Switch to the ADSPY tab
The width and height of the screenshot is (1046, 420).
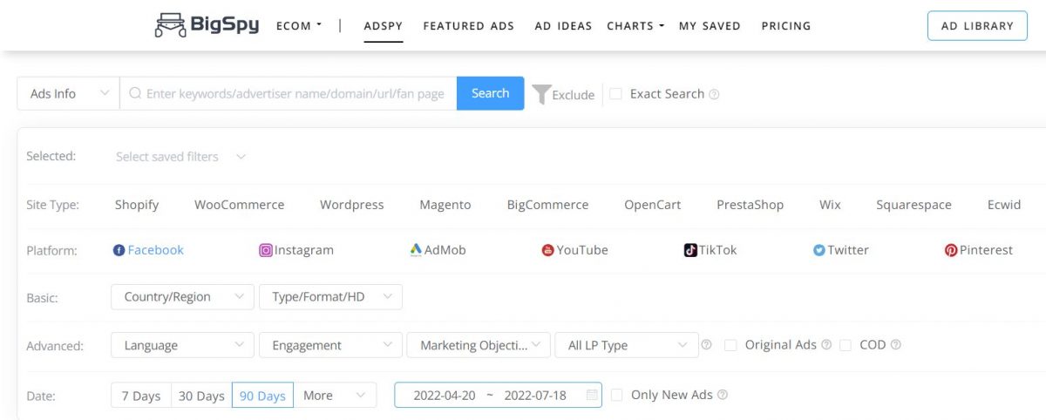coord(383,26)
